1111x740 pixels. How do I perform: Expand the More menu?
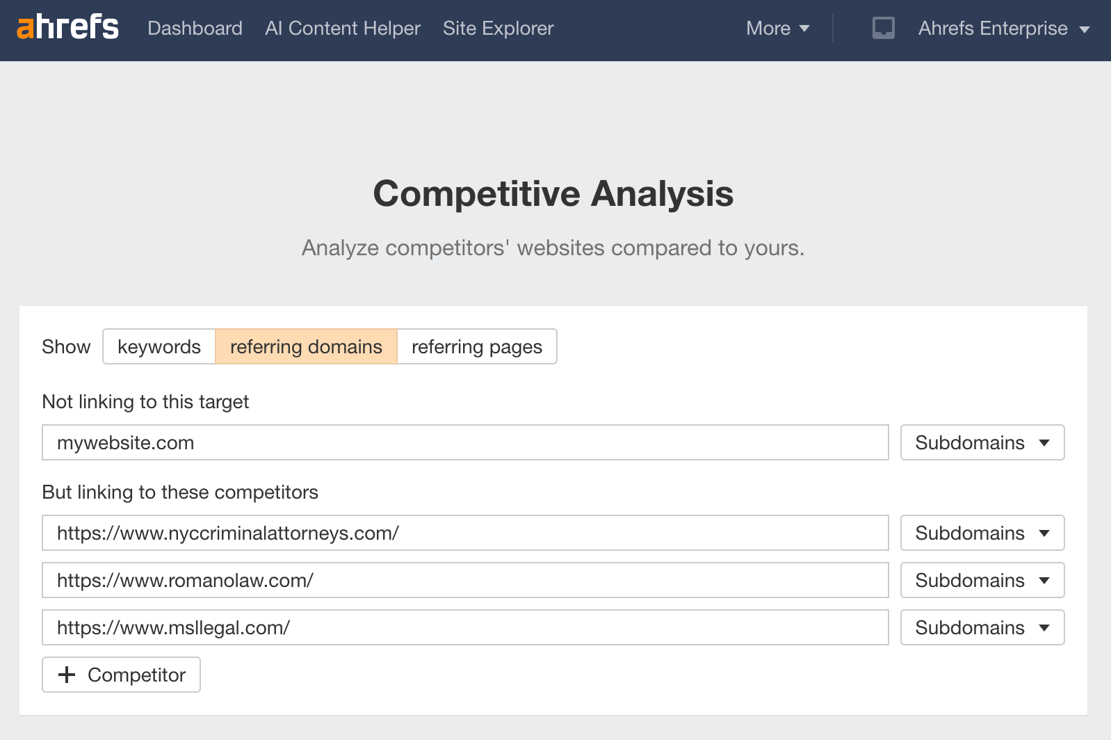pos(777,28)
